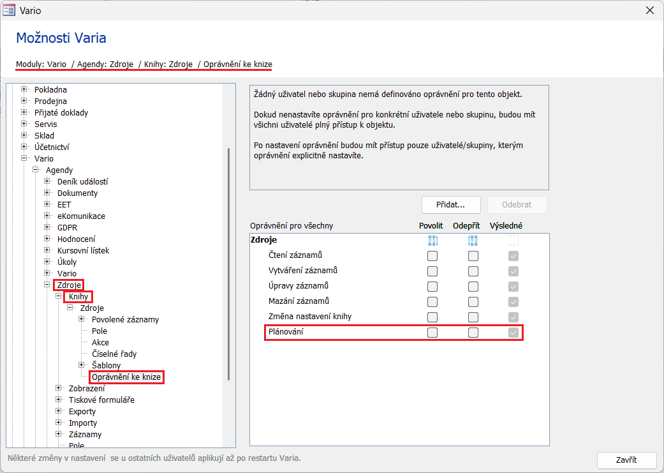Expand the Povolené záznamy node
664x473 pixels.
pos(82,320)
